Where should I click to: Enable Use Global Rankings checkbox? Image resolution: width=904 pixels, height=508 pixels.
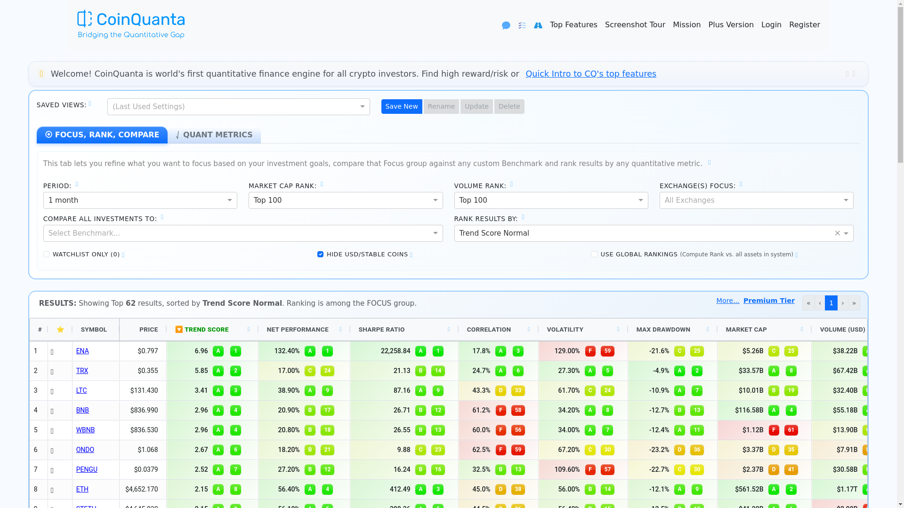tap(594, 254)
